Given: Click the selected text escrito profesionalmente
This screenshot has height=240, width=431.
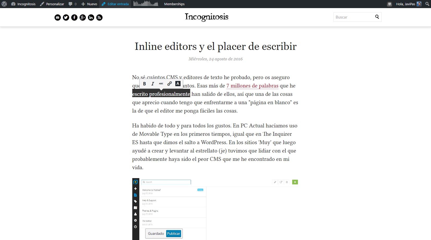Looking at the screenshot, I should point(161,94).
